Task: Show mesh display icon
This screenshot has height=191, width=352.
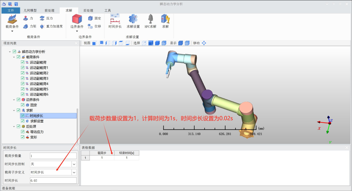Action: (187, 43)
